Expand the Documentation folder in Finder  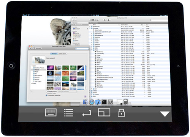(x=92, y=36)
